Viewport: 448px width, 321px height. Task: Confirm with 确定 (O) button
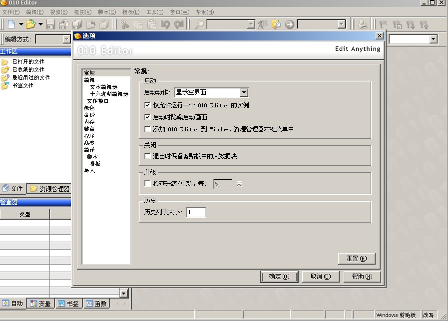tap(279, 277)
